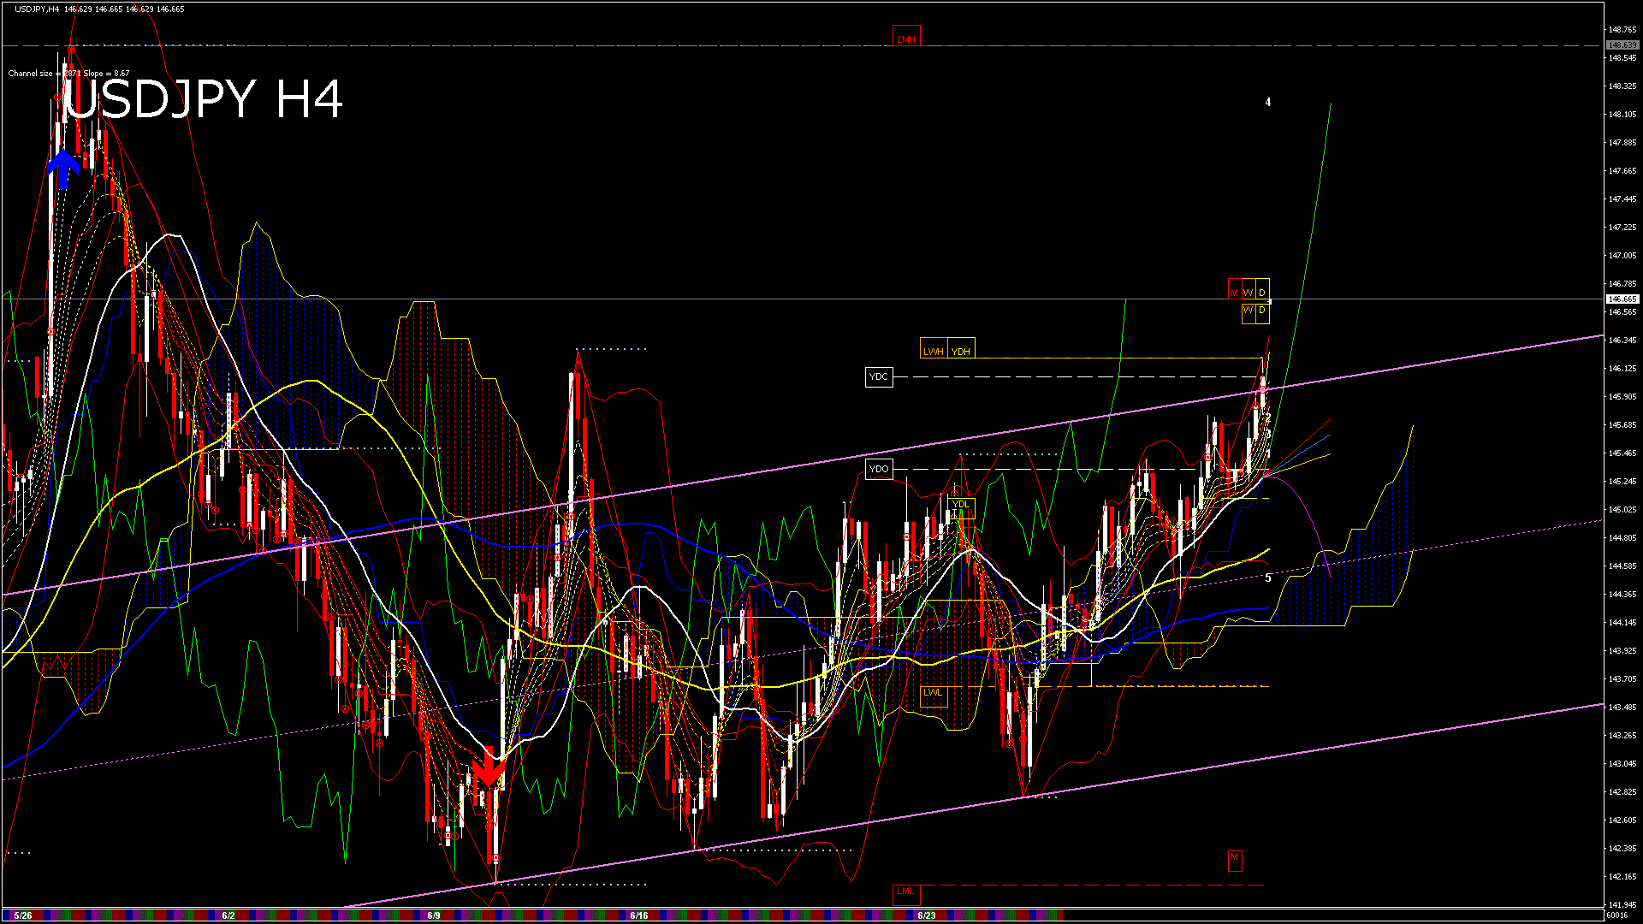Screen dimensions: 1643x924
Task: Click the USDJPY H4 title text
Action: click(204, 99)
